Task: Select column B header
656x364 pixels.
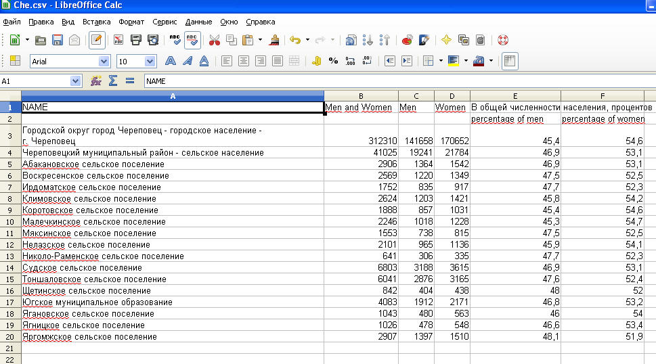Action: click(361, 96)
